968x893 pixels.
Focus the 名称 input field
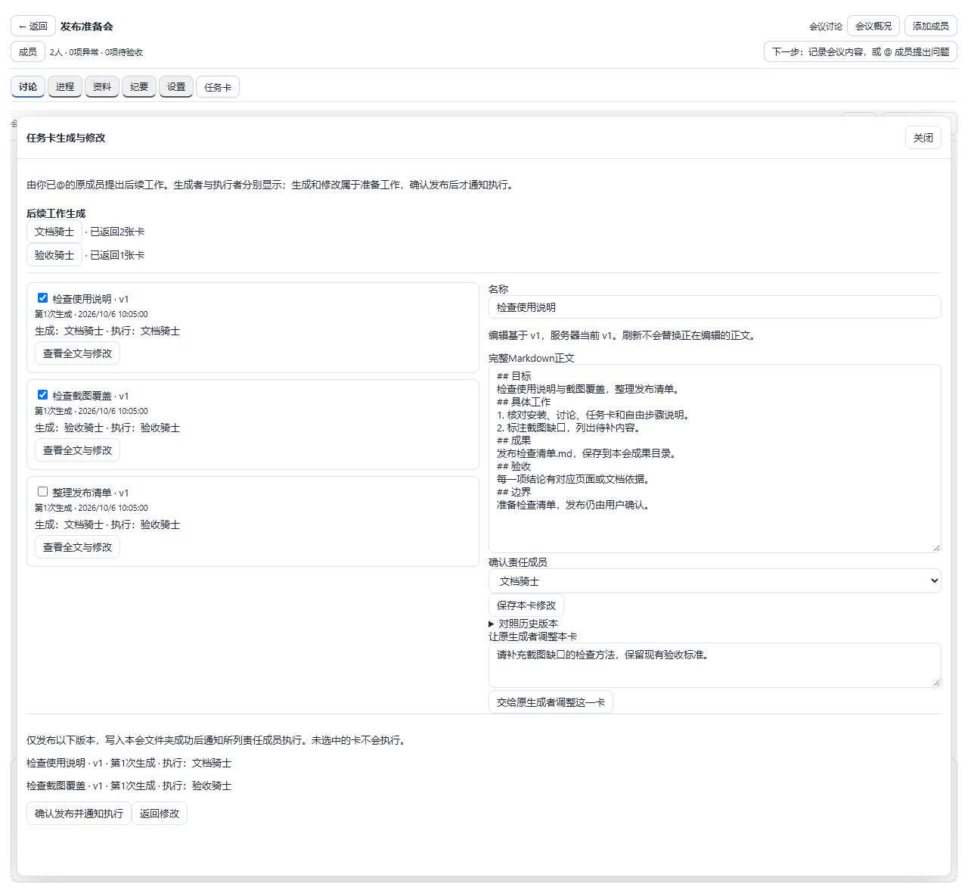[715, 307]
